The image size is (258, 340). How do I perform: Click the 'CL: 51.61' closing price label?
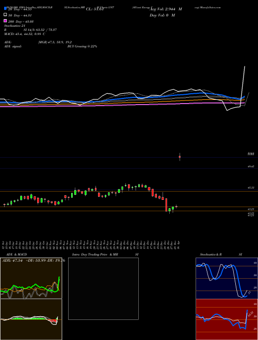point(95,9)
